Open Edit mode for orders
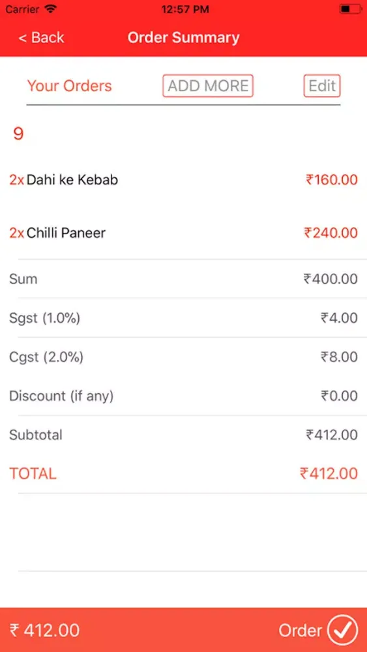The image size is (367, 652). pos(322,85)
